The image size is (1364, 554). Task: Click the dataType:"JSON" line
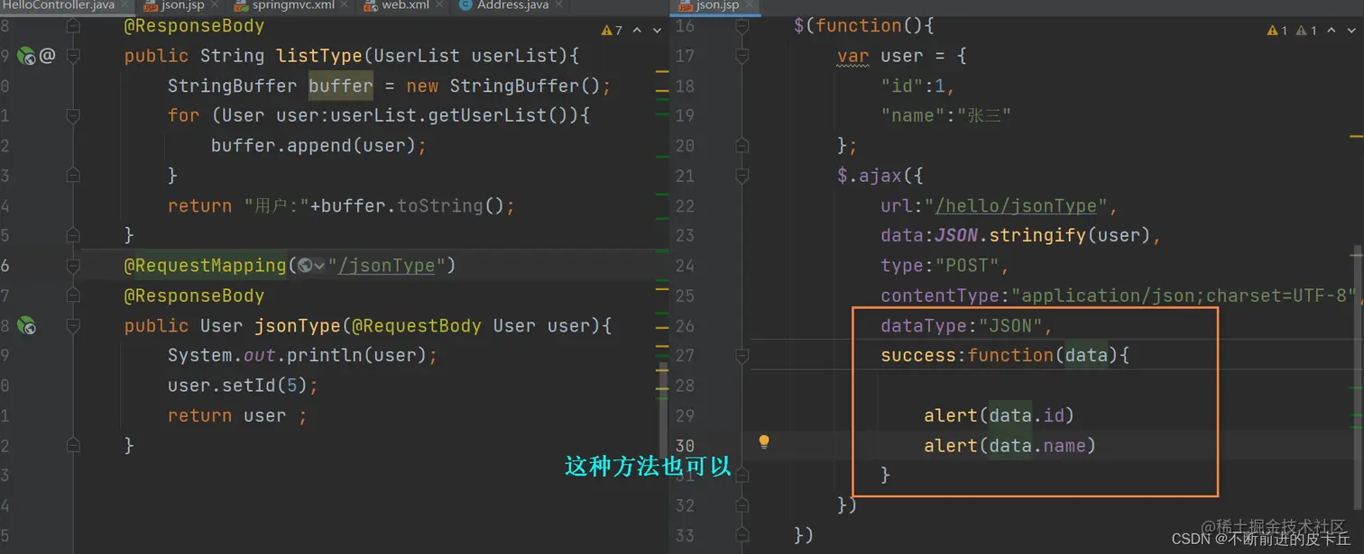pos(967,325)
